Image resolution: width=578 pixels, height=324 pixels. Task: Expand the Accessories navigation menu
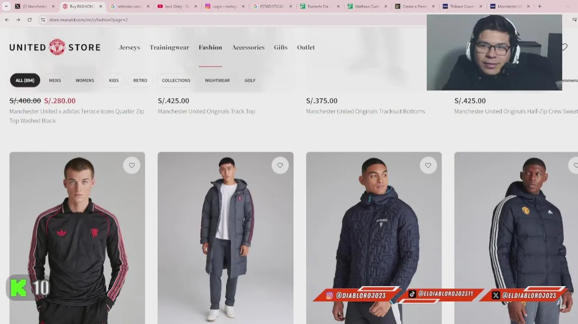[248, 47]
